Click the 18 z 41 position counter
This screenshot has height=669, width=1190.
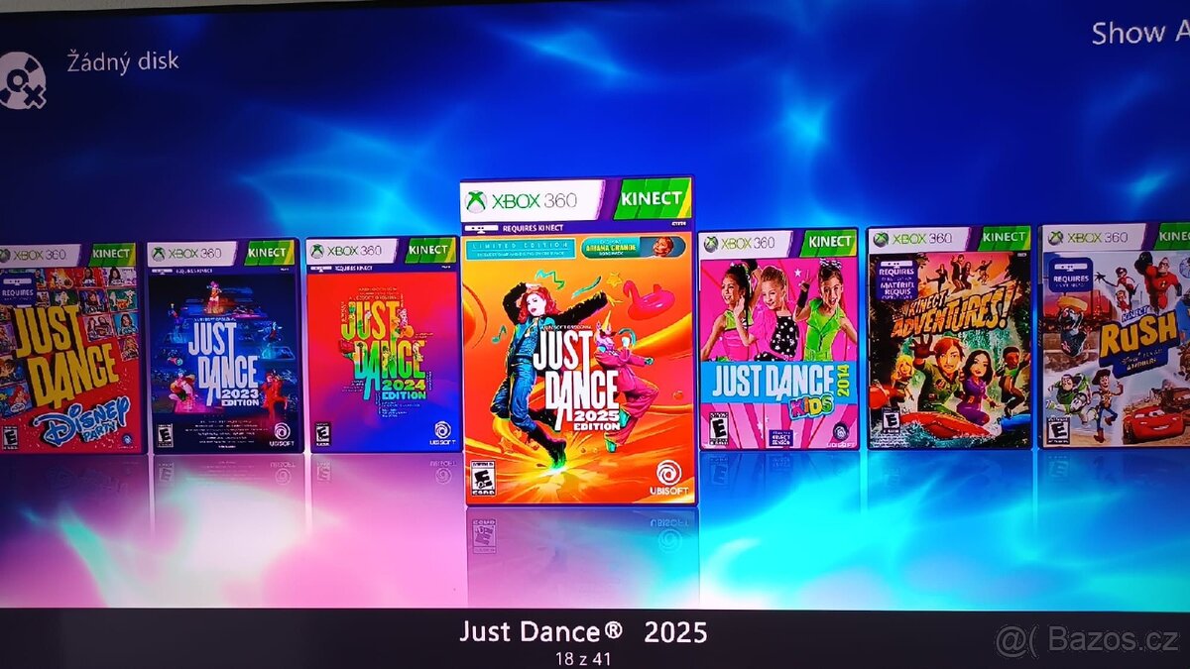pos(583,655)
